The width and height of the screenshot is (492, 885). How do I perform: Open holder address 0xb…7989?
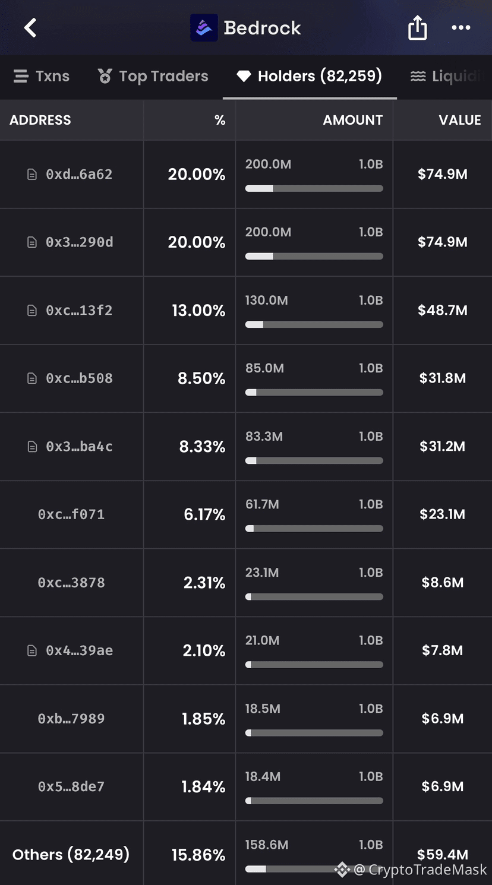[71, 719]
